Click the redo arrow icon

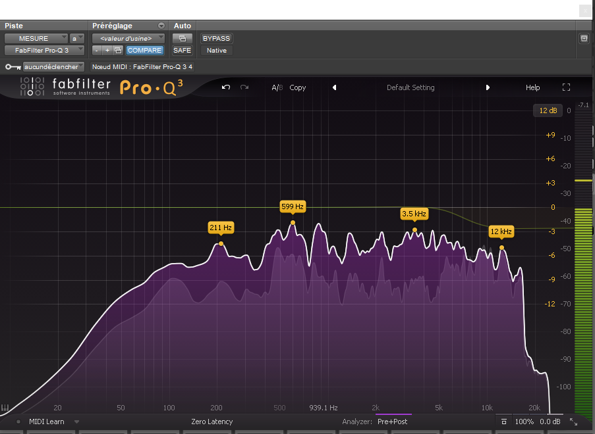244,87
